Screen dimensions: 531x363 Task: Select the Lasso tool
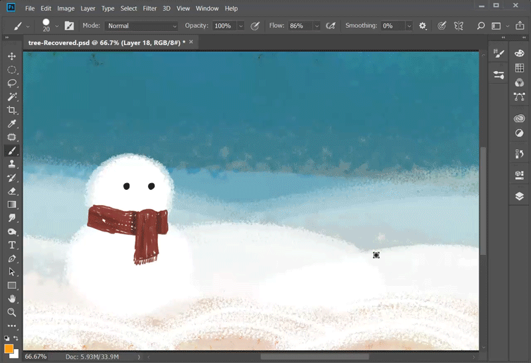coord(12,84)
